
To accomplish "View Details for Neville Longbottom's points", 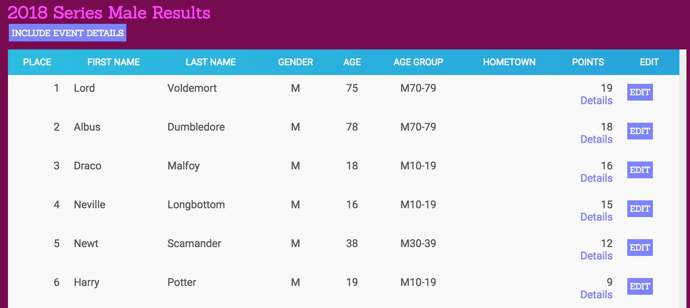I will tap(596, 217).
